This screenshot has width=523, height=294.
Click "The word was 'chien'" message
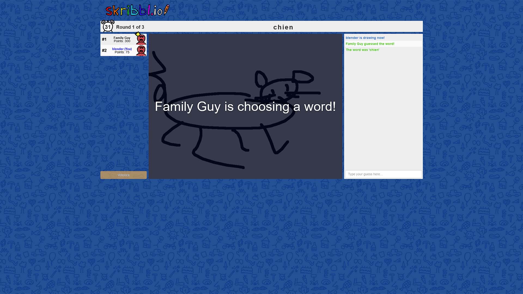[362, 50]
